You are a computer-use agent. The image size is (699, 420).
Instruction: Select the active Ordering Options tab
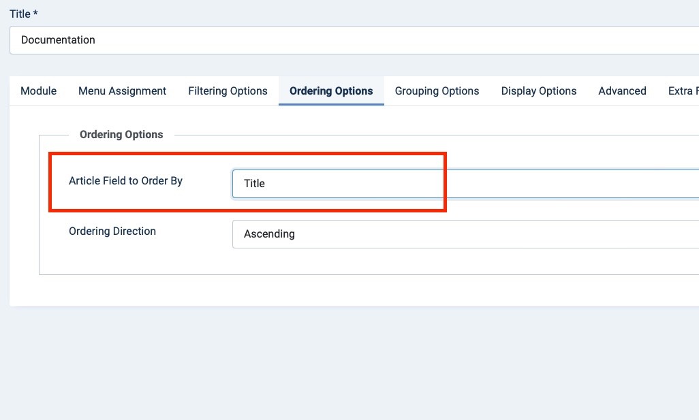point(331,91)
